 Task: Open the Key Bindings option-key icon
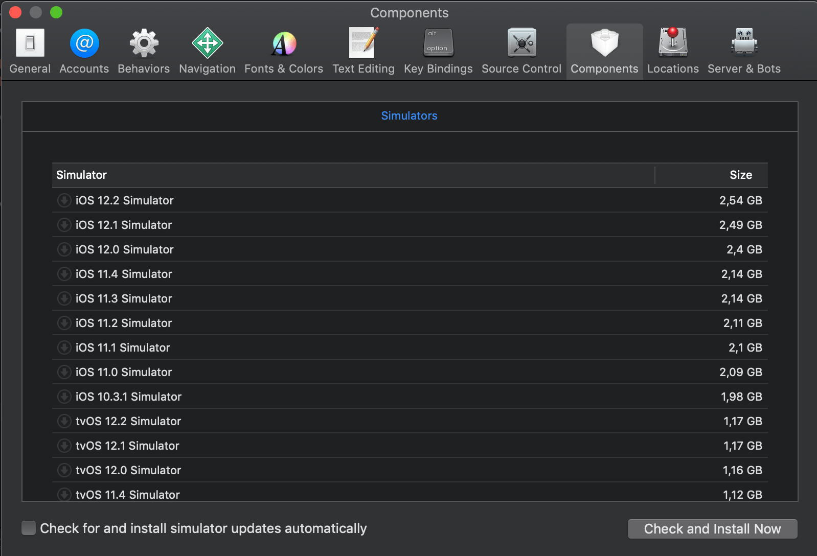(x=438, y=42)
